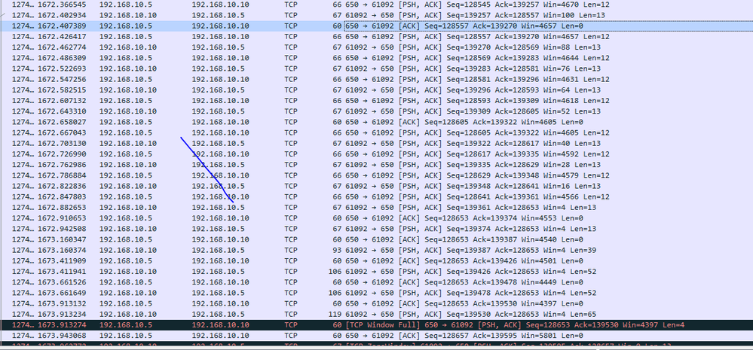Select the packet at time 1673.943068
The width and height of the screenshot is (753, 350).
377,336
